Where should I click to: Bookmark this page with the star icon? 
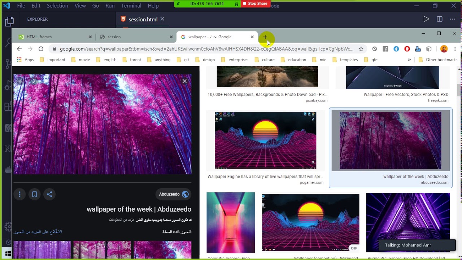tap(361, 49)
